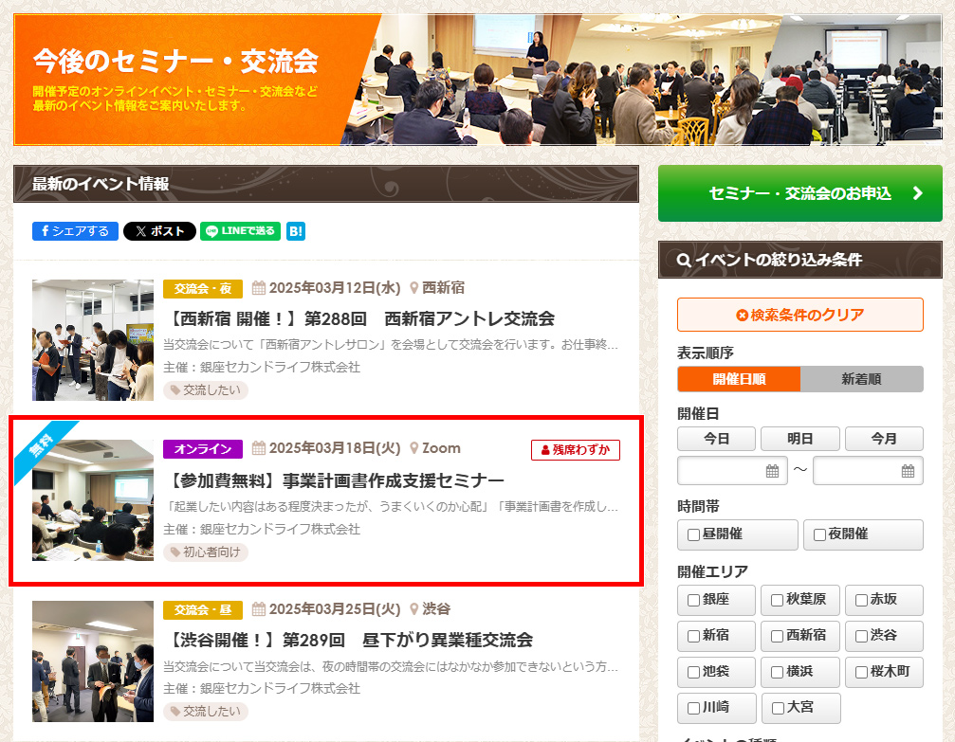The height and width of the screenshot is (742, 955).
Task: Click the 初心者向け tag icon
Action: 175,552
